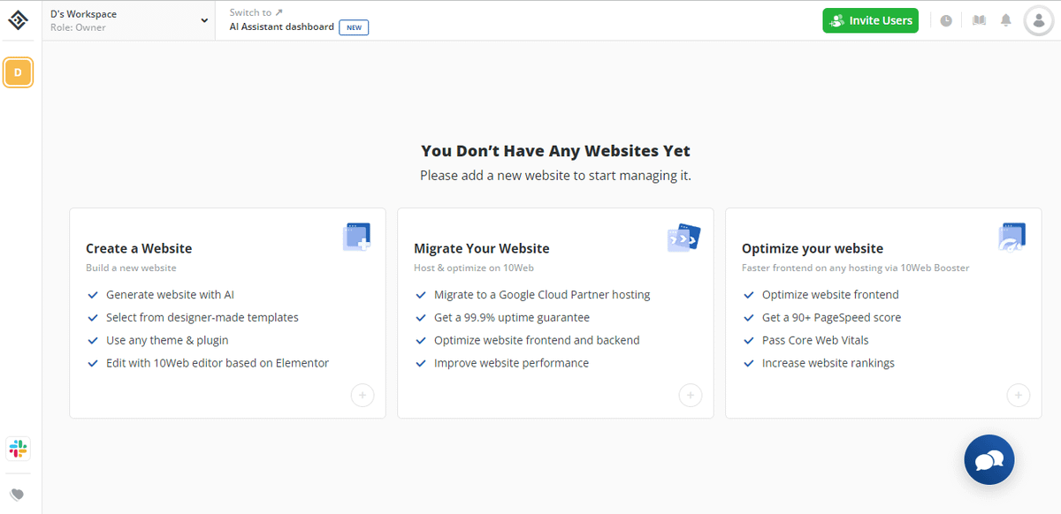Click the heart icon in sidebar
The height and width of the screenshot is (514, 1061).
[x=18, y=495]
